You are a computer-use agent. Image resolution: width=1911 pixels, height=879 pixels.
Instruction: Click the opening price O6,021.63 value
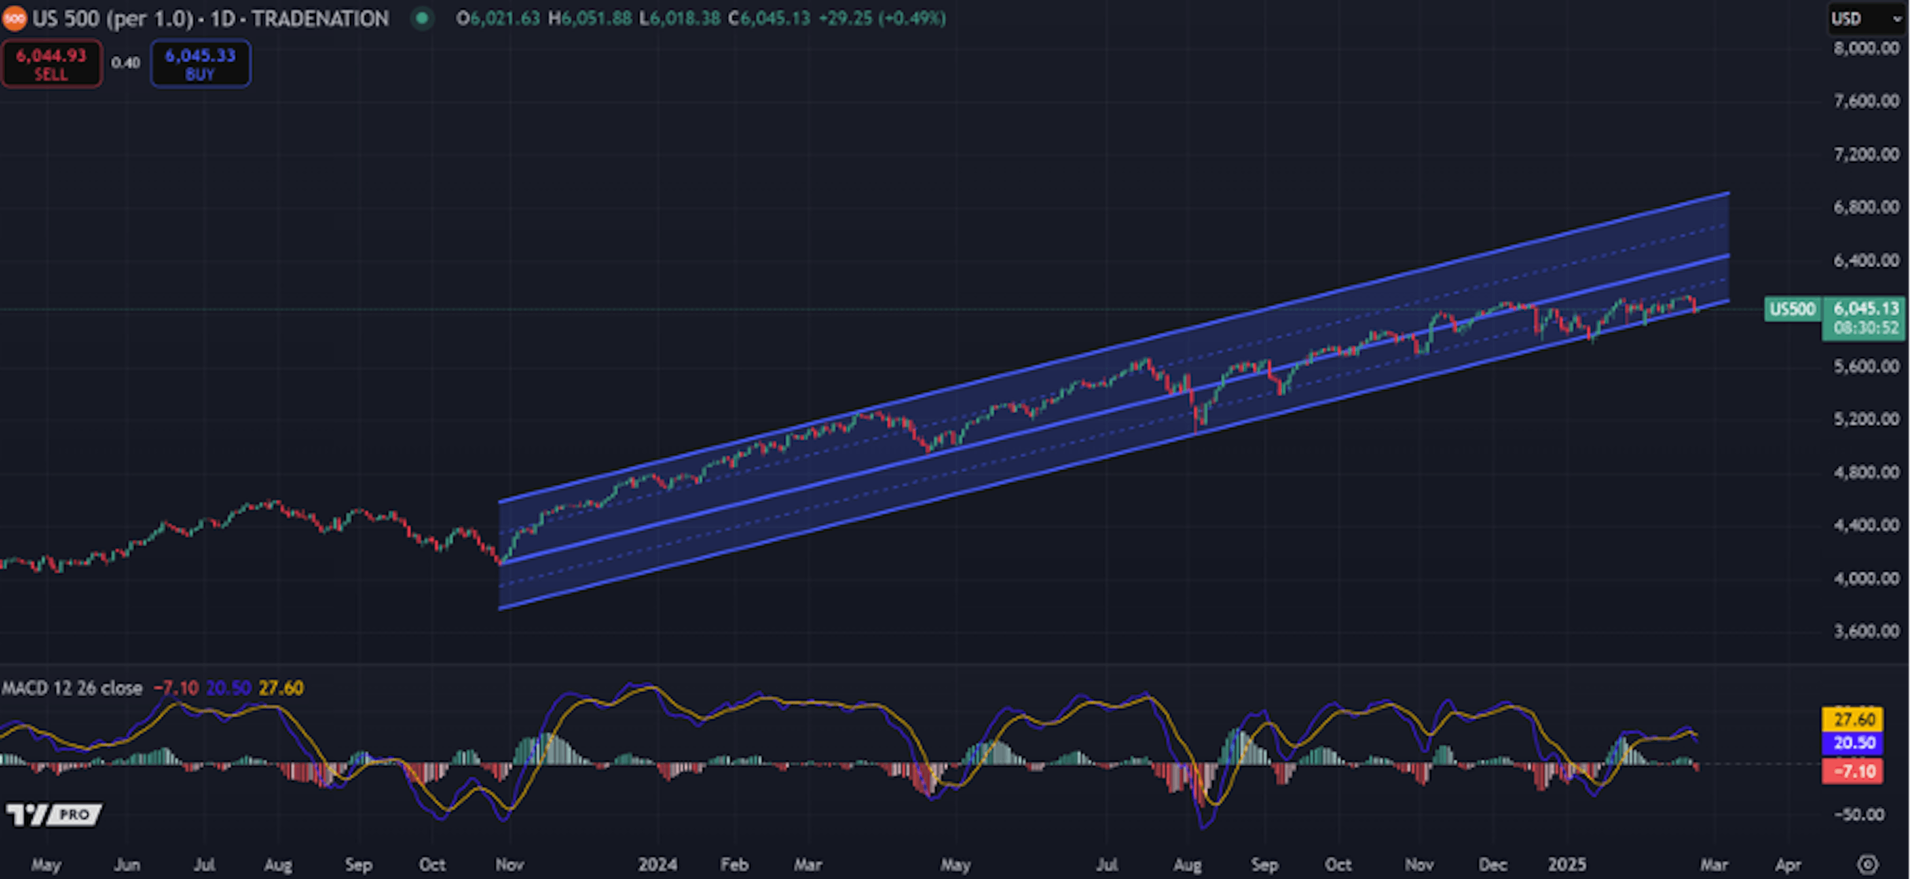tap(498, 18)
